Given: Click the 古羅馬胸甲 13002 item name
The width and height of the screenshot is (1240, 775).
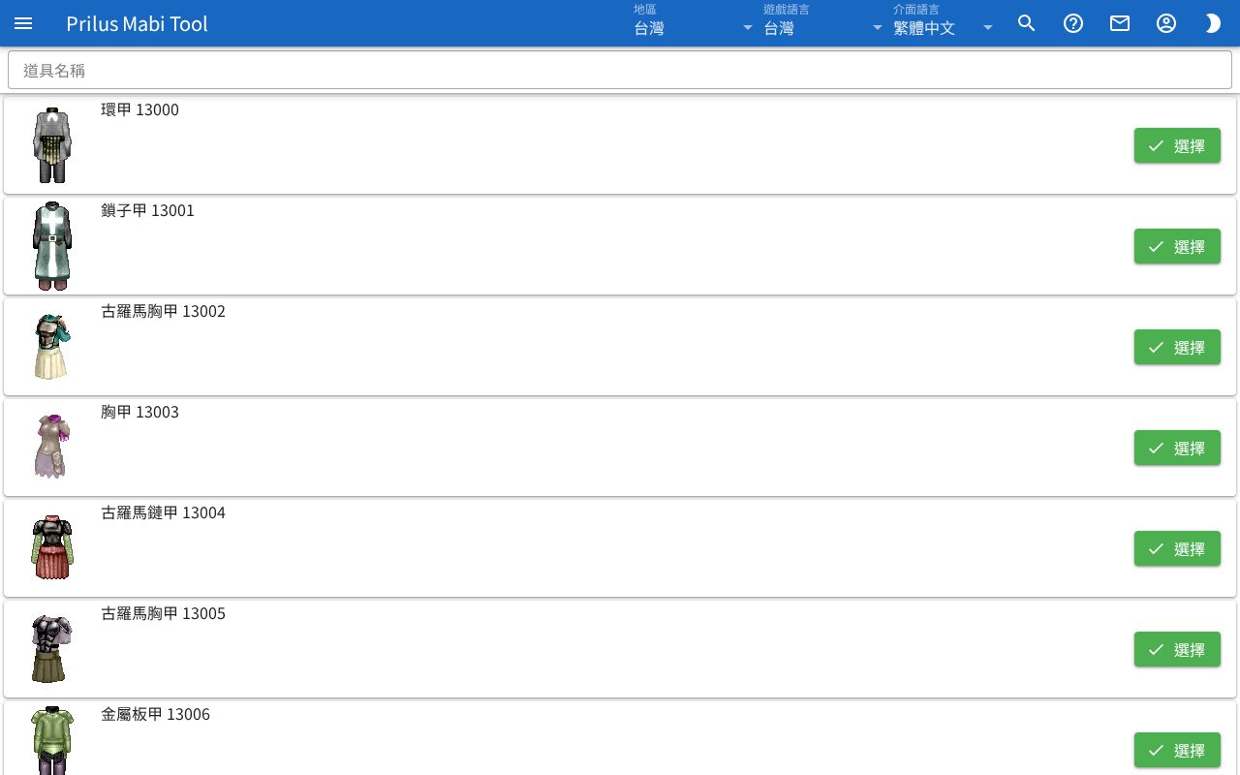Looking at the screenshot, I should pos(164,311).
